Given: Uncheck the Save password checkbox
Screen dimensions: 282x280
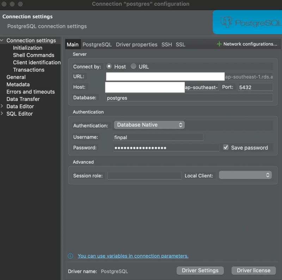Looking at the screenshot, I should click(x=225, y=147).
